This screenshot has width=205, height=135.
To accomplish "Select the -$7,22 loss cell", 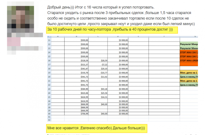I will click(98, 65).
